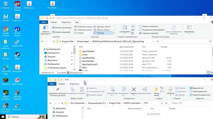Image resolution: width=213 pixels, height=119 pixels.
Task: Launch Radmin VPN desktop shortcut
Action: pyautogui.click(x=17, y=43)
